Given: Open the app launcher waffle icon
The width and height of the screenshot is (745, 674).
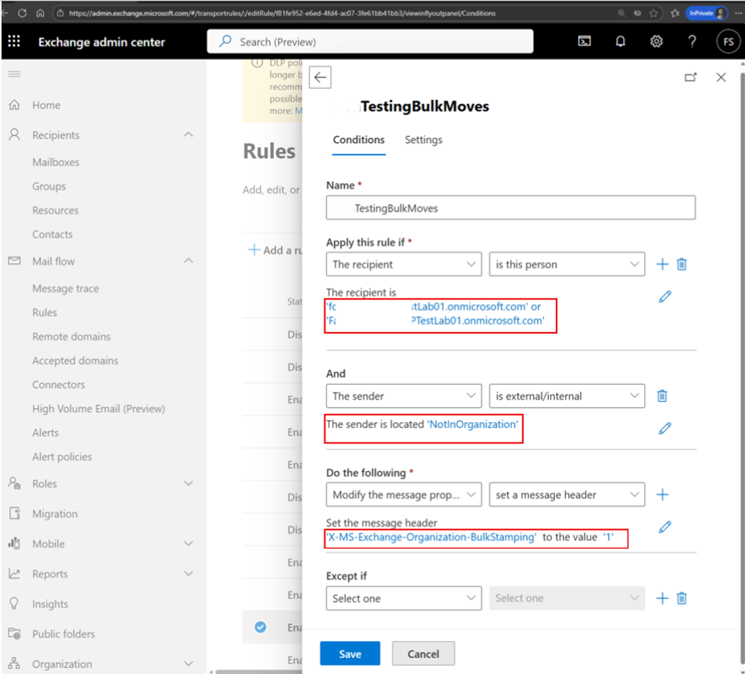Looking at the screenshot, I should [14, 41].
